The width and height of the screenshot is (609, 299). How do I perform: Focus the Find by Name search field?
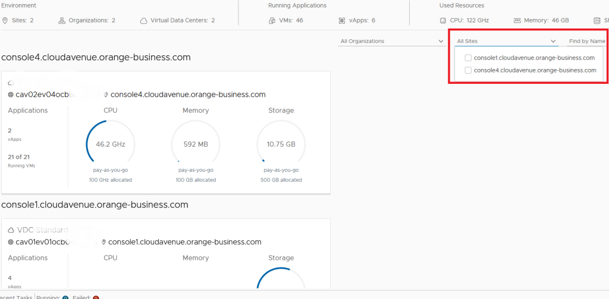587,41
